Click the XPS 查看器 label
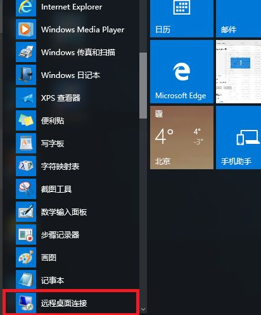The height and width of the screenshot is (315, 261). click(x=61, y=98)
